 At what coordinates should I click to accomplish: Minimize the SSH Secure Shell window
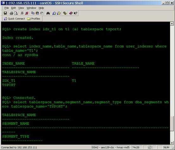pyautogui.click(x=163, y=3)
